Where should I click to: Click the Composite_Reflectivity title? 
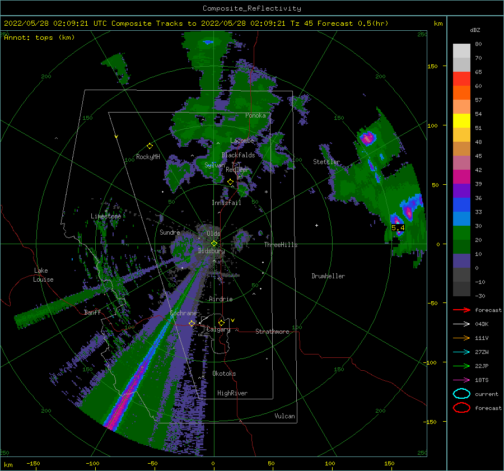[x=252, y=8]
